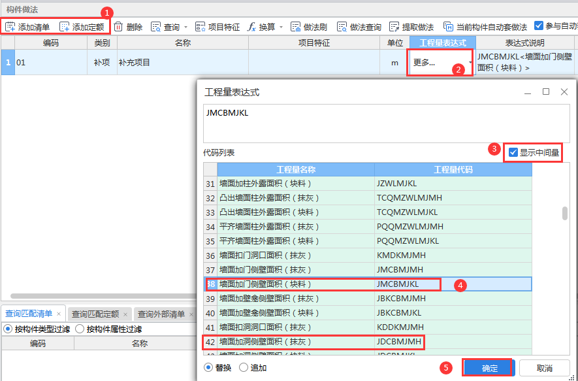
Task: Run 当前构件自动套做法
Action: point(485,27)
